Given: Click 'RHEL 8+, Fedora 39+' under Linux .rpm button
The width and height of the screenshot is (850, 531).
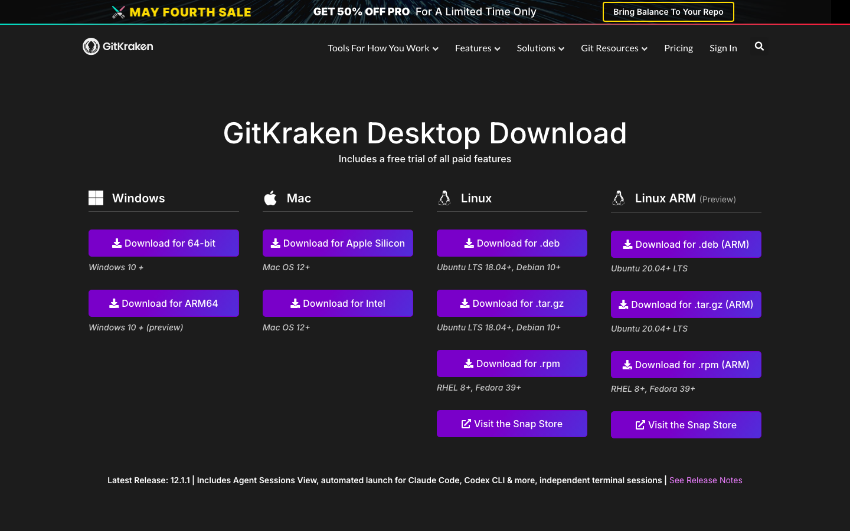Looking at the screenshot, I should click(x=479, y=388).
